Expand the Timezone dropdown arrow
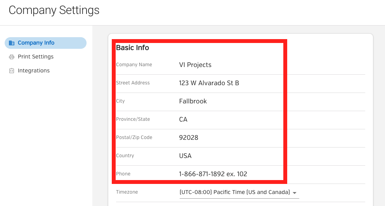 tap(295, 193)
